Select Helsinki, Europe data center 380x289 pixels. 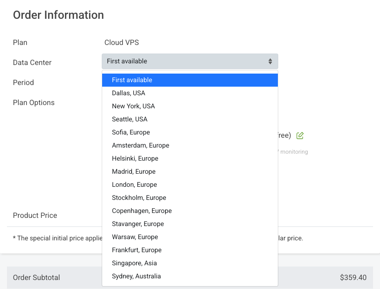click(x=190, y=159)
